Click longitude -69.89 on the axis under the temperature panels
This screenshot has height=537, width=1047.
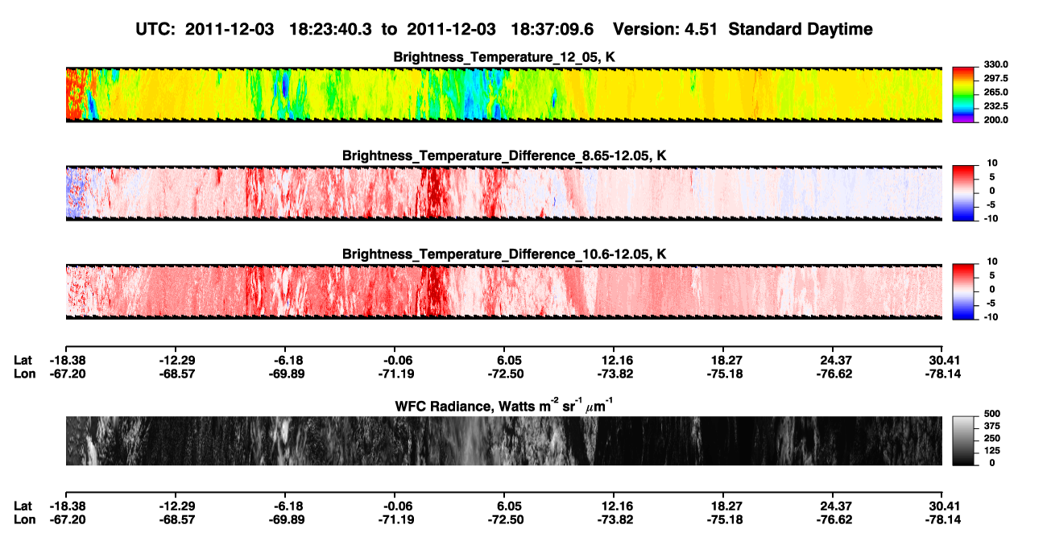click(x=285, y=374)
